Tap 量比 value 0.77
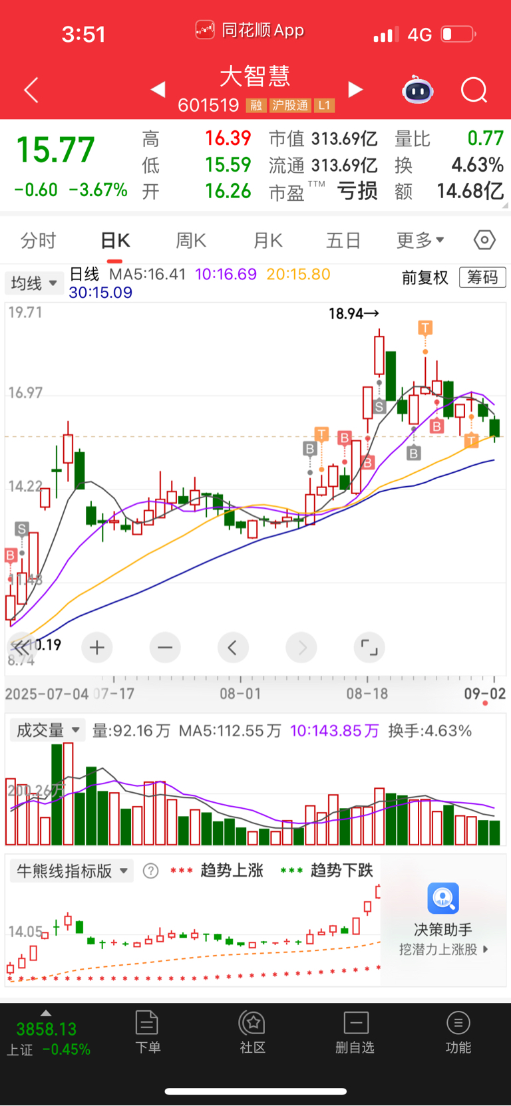Viewport: 511px width, 1106px height. tap(485, 138)
